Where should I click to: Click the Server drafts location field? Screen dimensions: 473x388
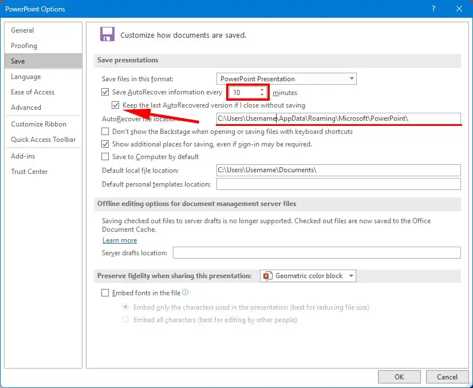(317, 252)
